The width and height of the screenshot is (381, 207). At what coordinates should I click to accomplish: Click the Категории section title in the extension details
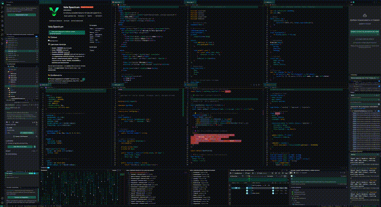(93, 47)
